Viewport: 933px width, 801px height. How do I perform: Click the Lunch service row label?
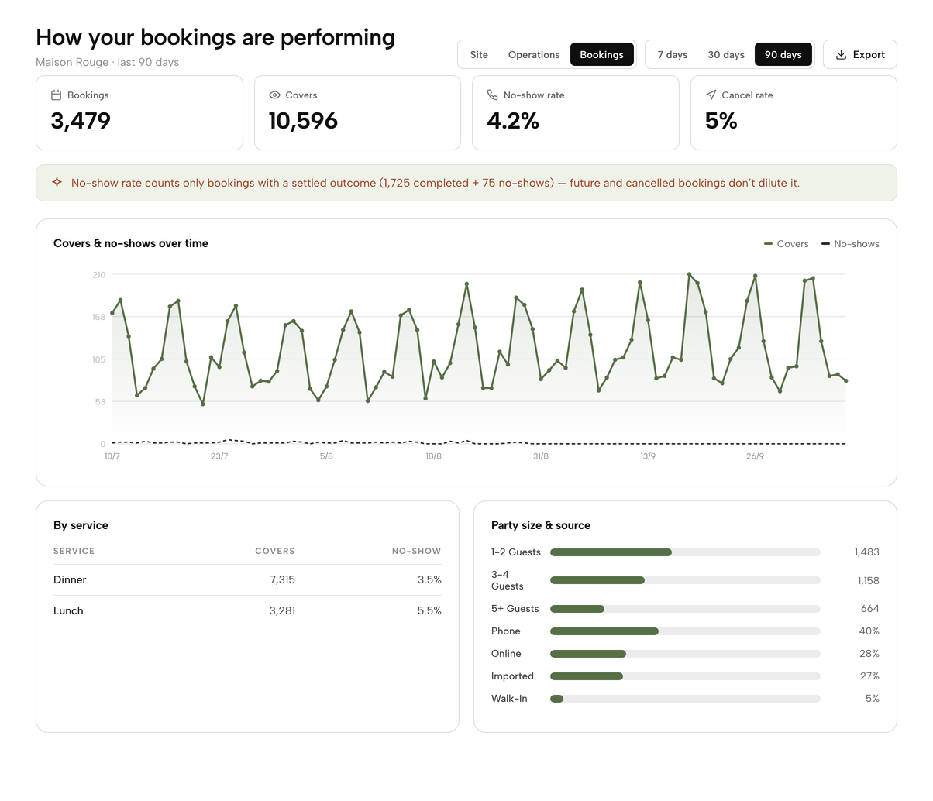pyautogui.click(x=68, y=611)
